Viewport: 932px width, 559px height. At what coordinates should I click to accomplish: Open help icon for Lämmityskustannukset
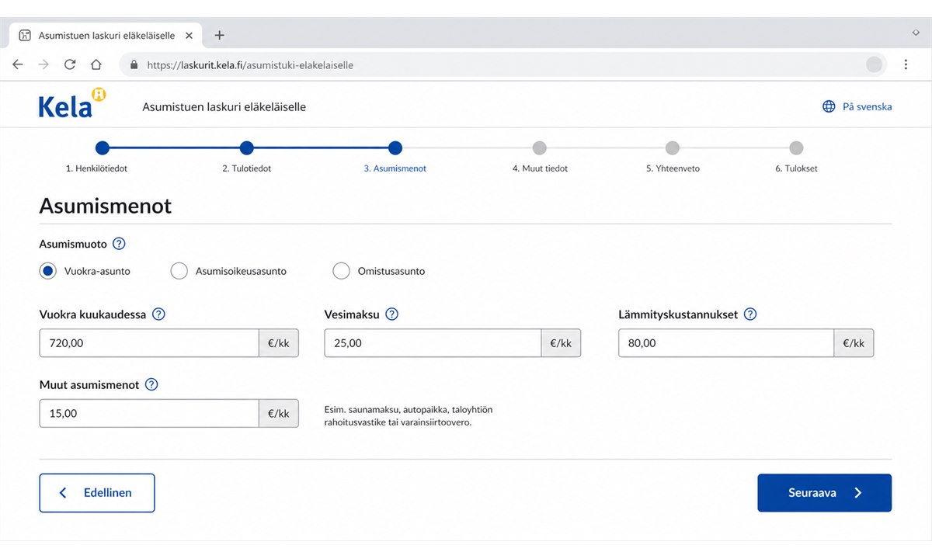click(750, 314)
